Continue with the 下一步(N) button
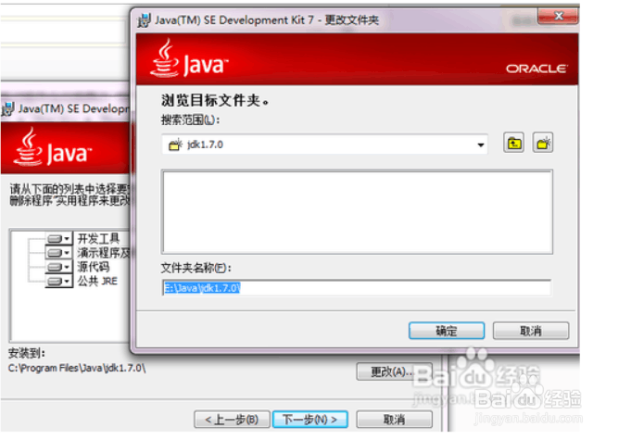Screen dimensions: 619x440 tap(309, 419)
